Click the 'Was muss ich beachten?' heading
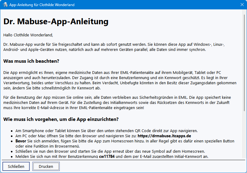 pyautogui.click(x=31, y=61)
